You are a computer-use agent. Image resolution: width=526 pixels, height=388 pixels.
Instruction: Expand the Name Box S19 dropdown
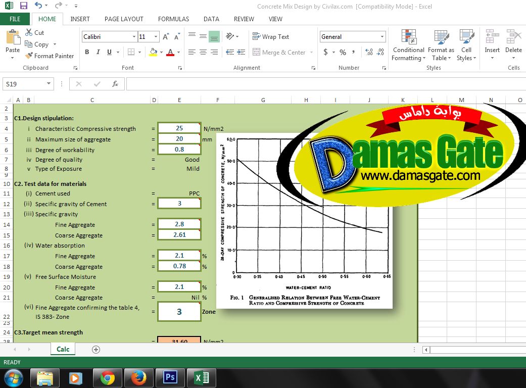pos(49,83)
